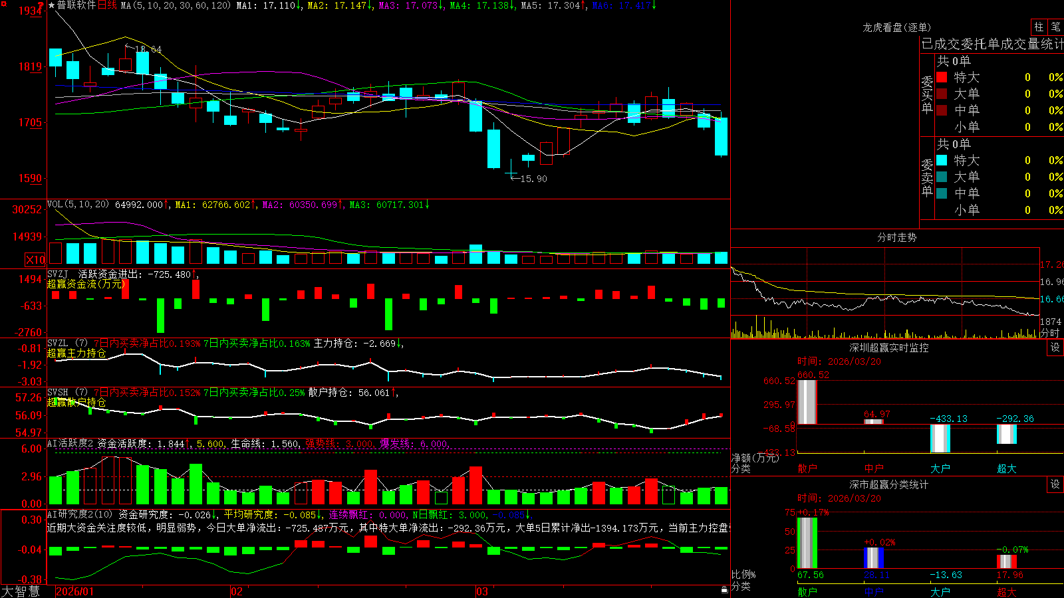The width and height of the screenshot is (1064, 598).
Task: Click the AI活跃度2 indicator name
Action: (70, 443)
